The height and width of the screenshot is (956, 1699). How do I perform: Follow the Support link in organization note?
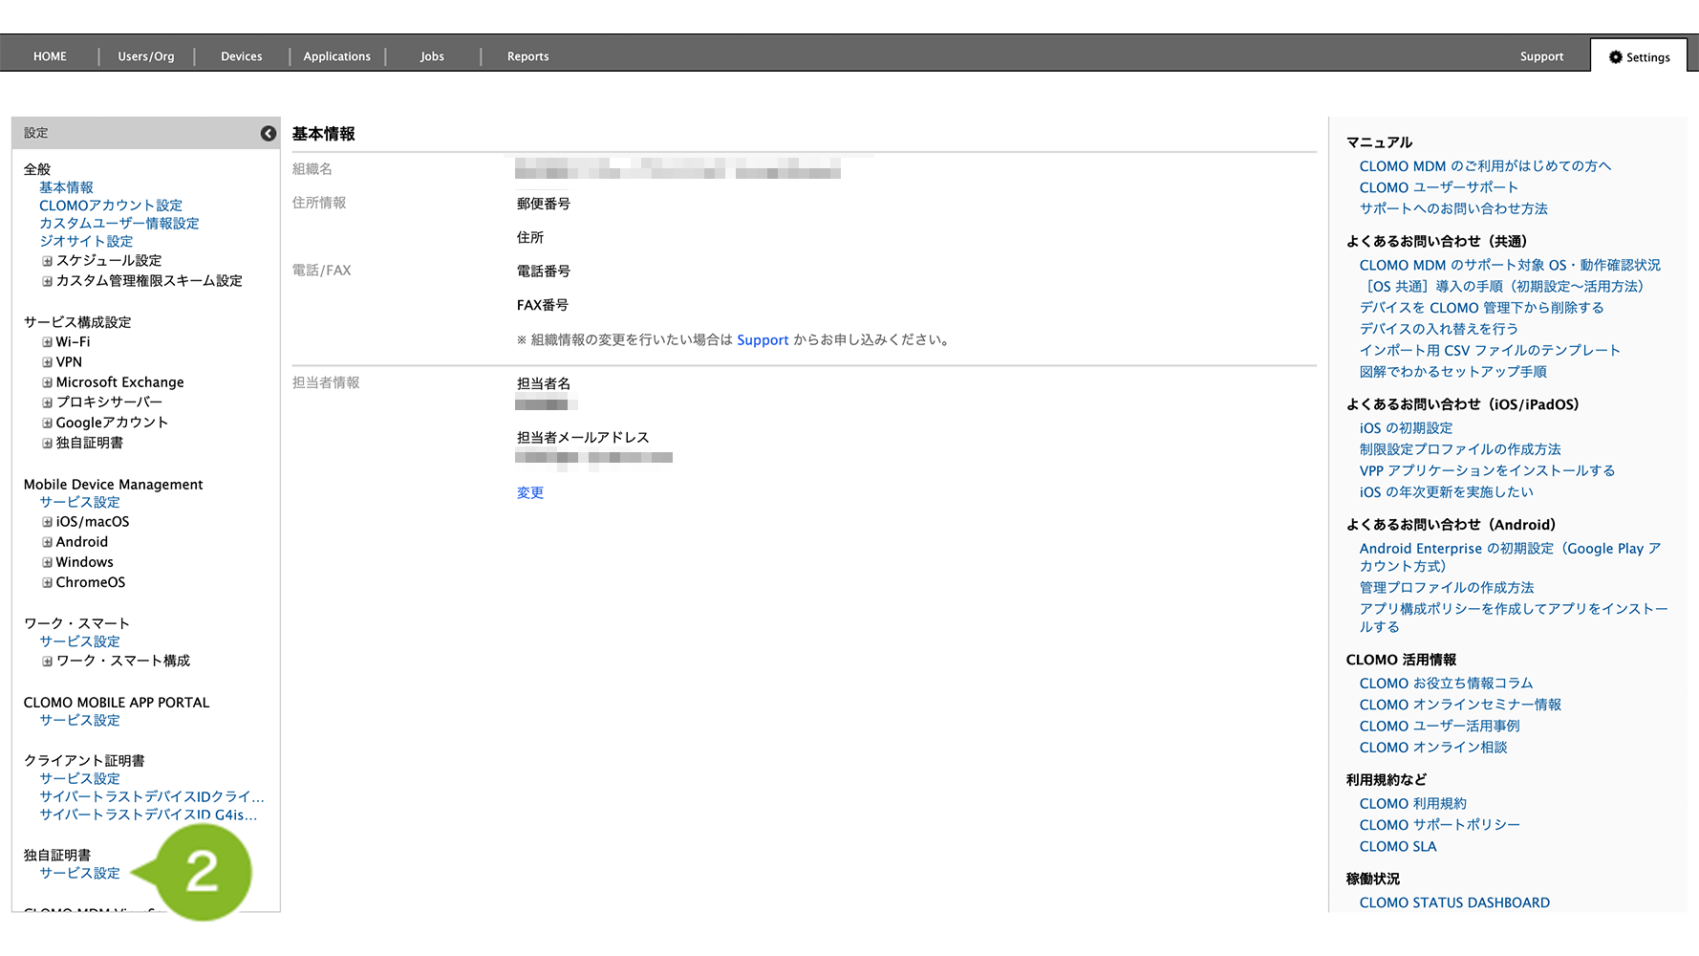tap(763, 340)
